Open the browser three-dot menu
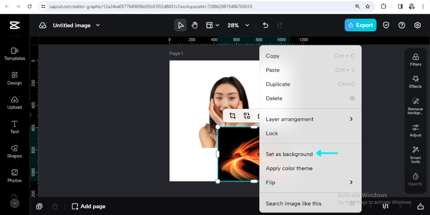Viewport: 430px width, 215px height. (423, 6)
